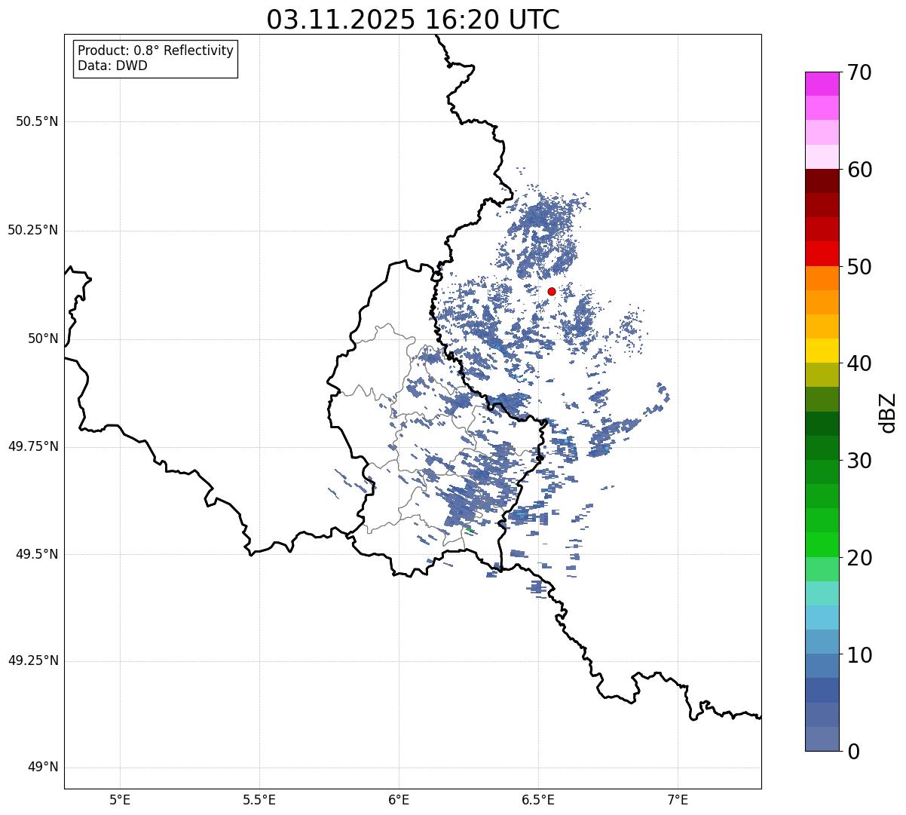Click the 49.75°N latitude label
Screen dimensions: 906x815
(x=32, y=446)
